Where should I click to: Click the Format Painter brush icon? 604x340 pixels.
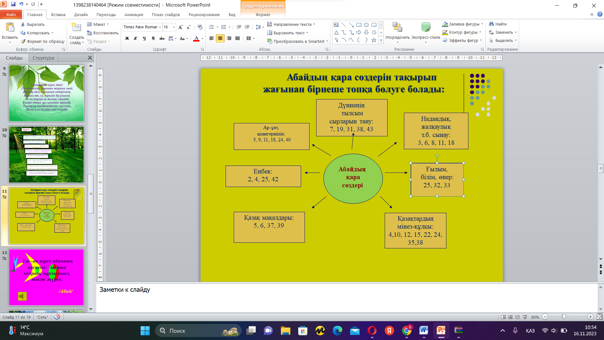(23, 41)
